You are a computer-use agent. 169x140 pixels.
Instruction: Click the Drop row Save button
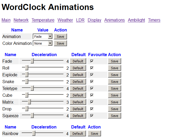pyautogui.click(x=115, y=109)
